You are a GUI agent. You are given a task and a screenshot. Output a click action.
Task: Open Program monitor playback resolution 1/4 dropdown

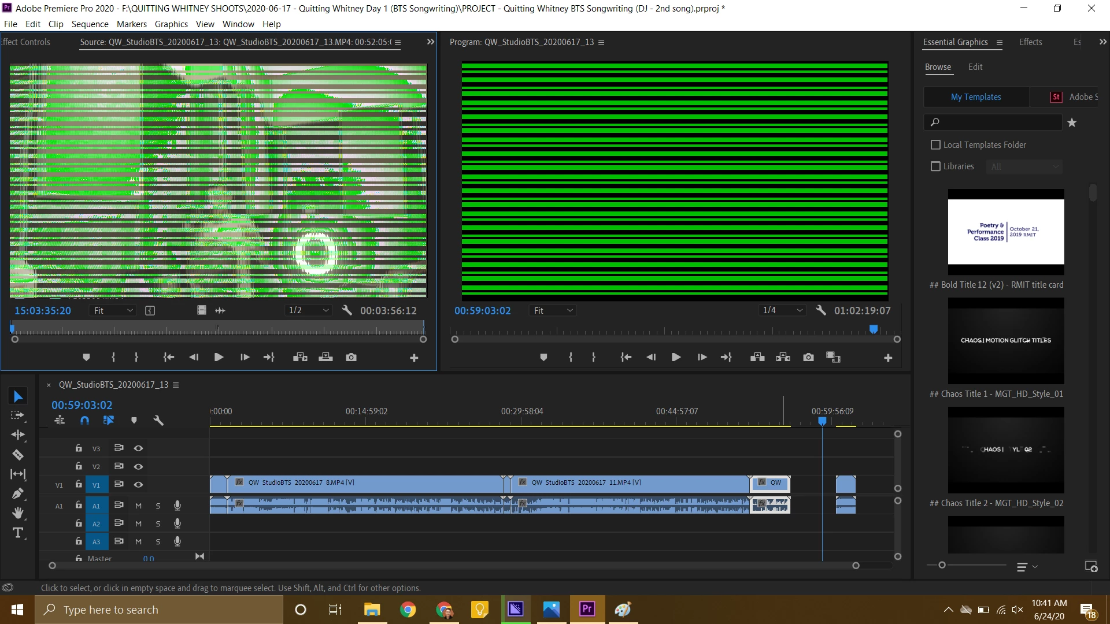click(783, 310)
